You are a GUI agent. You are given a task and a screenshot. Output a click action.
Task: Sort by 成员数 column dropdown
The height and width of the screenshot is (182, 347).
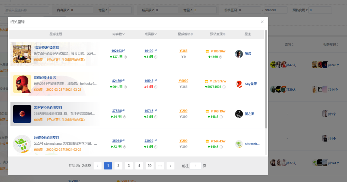coord(151,34)
